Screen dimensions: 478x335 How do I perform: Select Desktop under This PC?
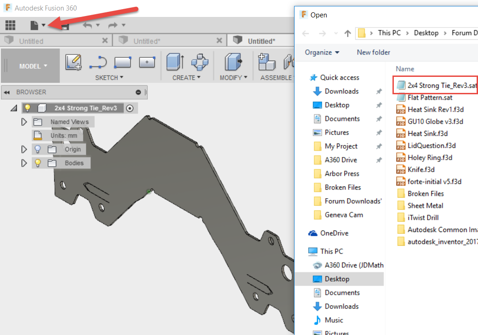pyautogui.click(x=339, y=279)
